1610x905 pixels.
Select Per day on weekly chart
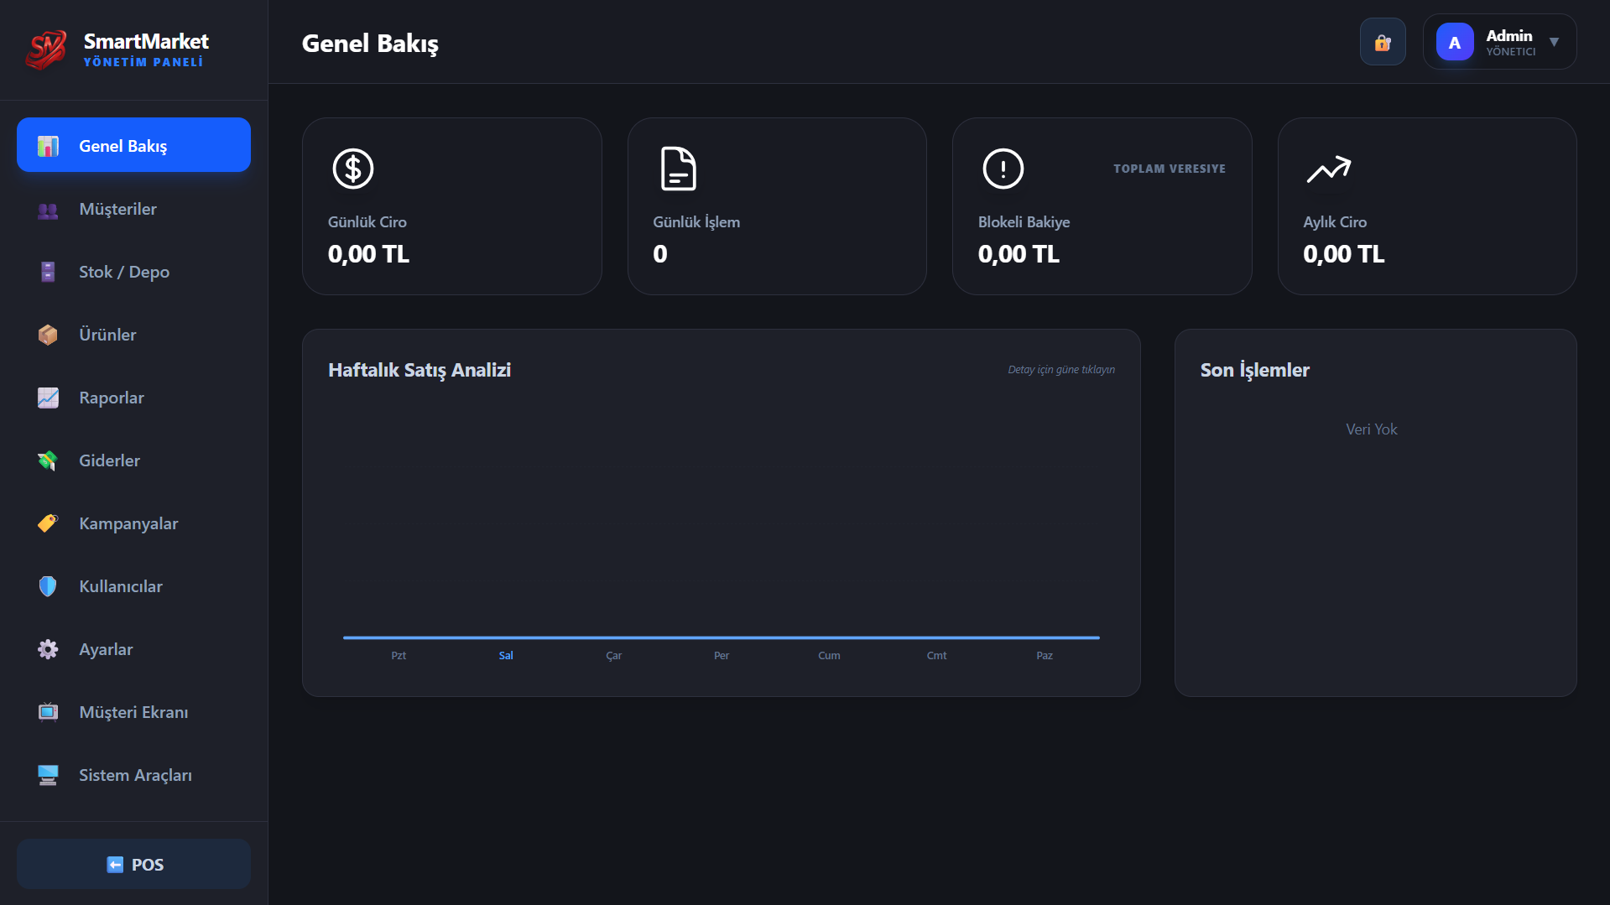722,656
